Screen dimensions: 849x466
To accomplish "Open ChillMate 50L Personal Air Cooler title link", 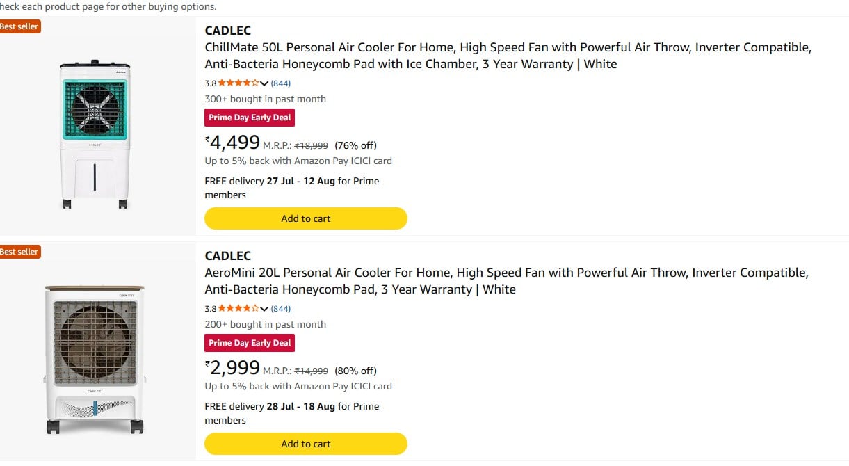I will tap(508, 56).
